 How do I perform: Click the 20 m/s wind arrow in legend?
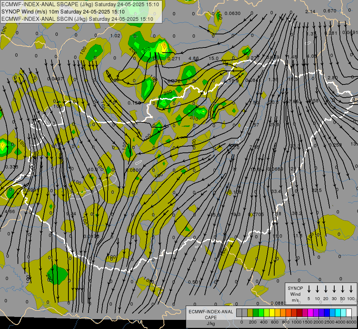tap(326, 289)
